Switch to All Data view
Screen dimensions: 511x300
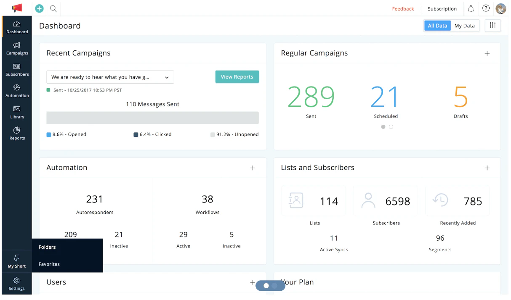tap(437, 26)
